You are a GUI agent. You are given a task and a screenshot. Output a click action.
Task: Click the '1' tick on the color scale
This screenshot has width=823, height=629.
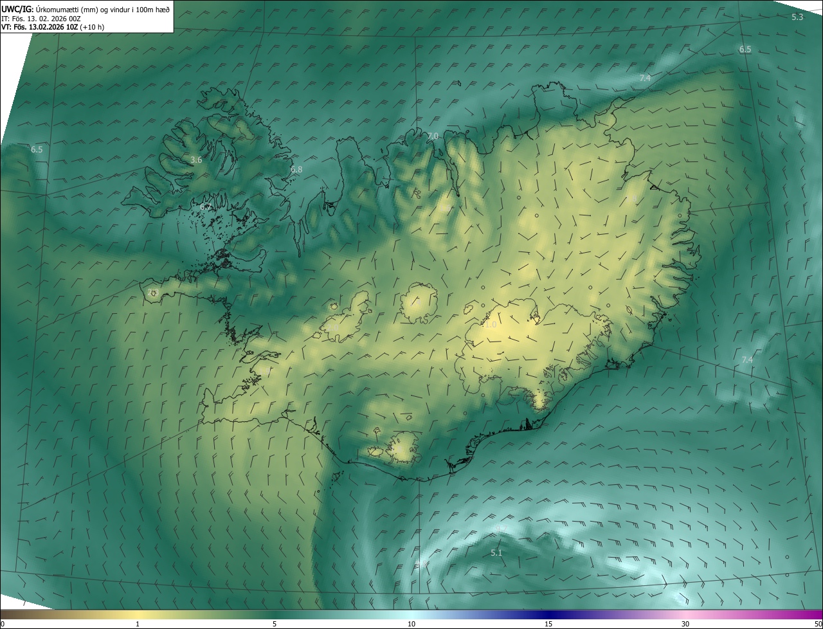click(x=138, y=624)
